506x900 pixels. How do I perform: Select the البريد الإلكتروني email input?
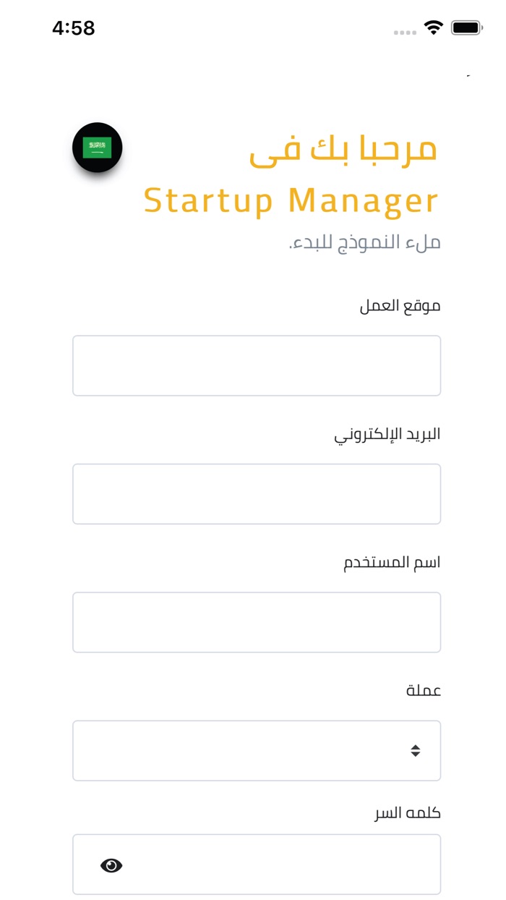point(257,493)
